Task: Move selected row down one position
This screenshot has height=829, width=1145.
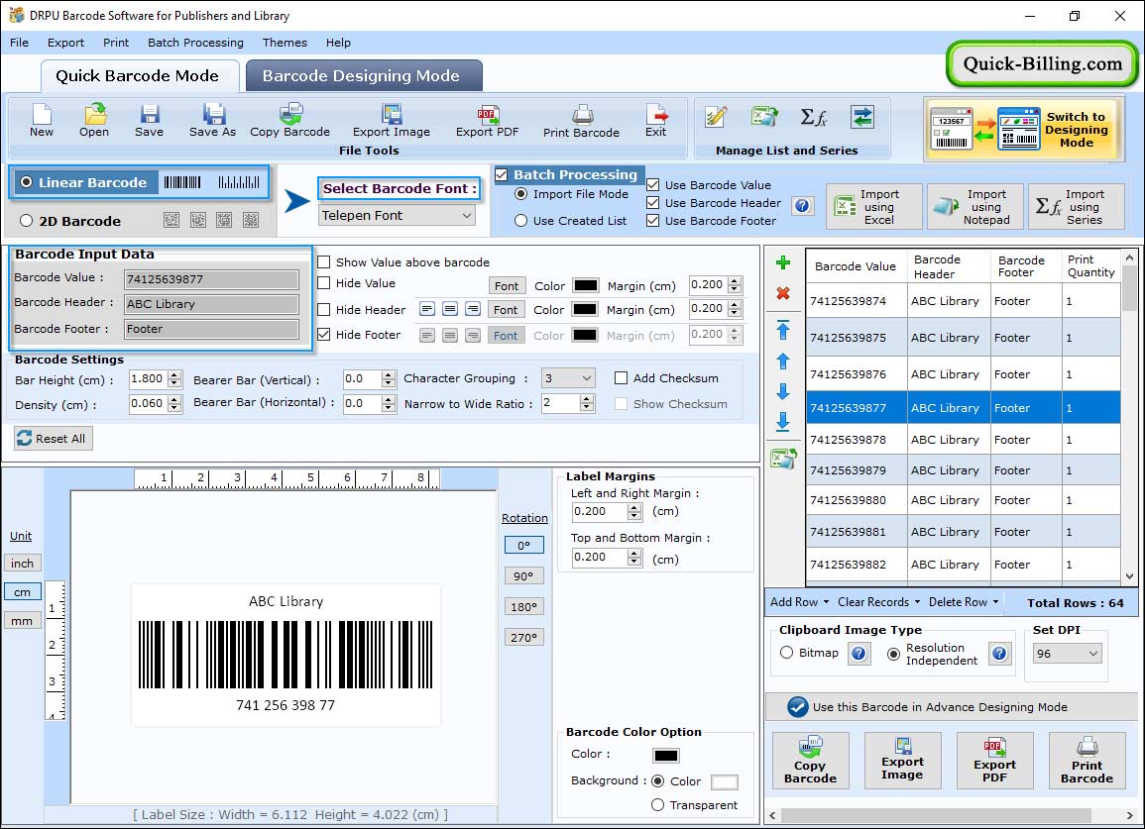Action: [783, 392]
